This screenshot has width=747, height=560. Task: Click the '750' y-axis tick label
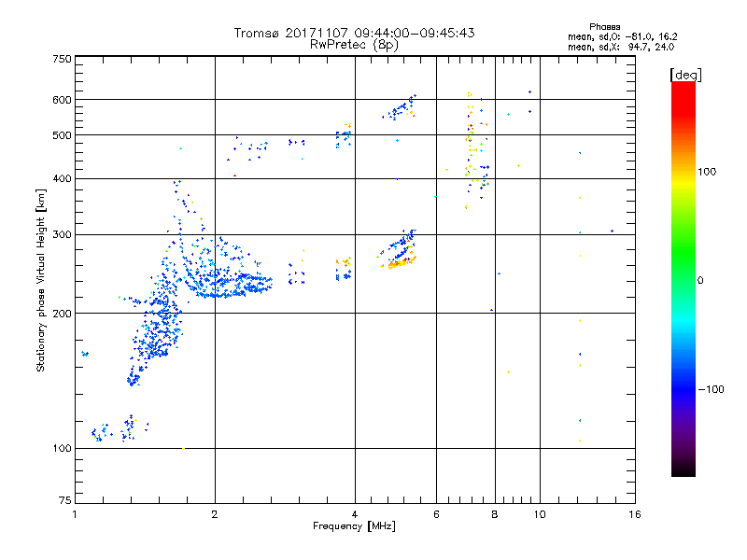tap(62, 59)
